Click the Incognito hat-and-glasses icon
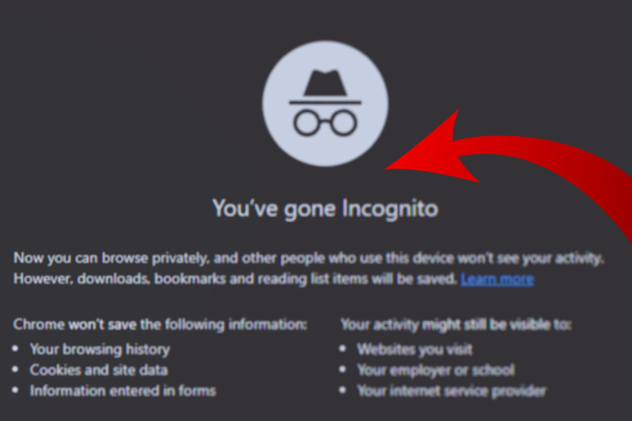Screen dimensions: 632x421 (325, 104)
